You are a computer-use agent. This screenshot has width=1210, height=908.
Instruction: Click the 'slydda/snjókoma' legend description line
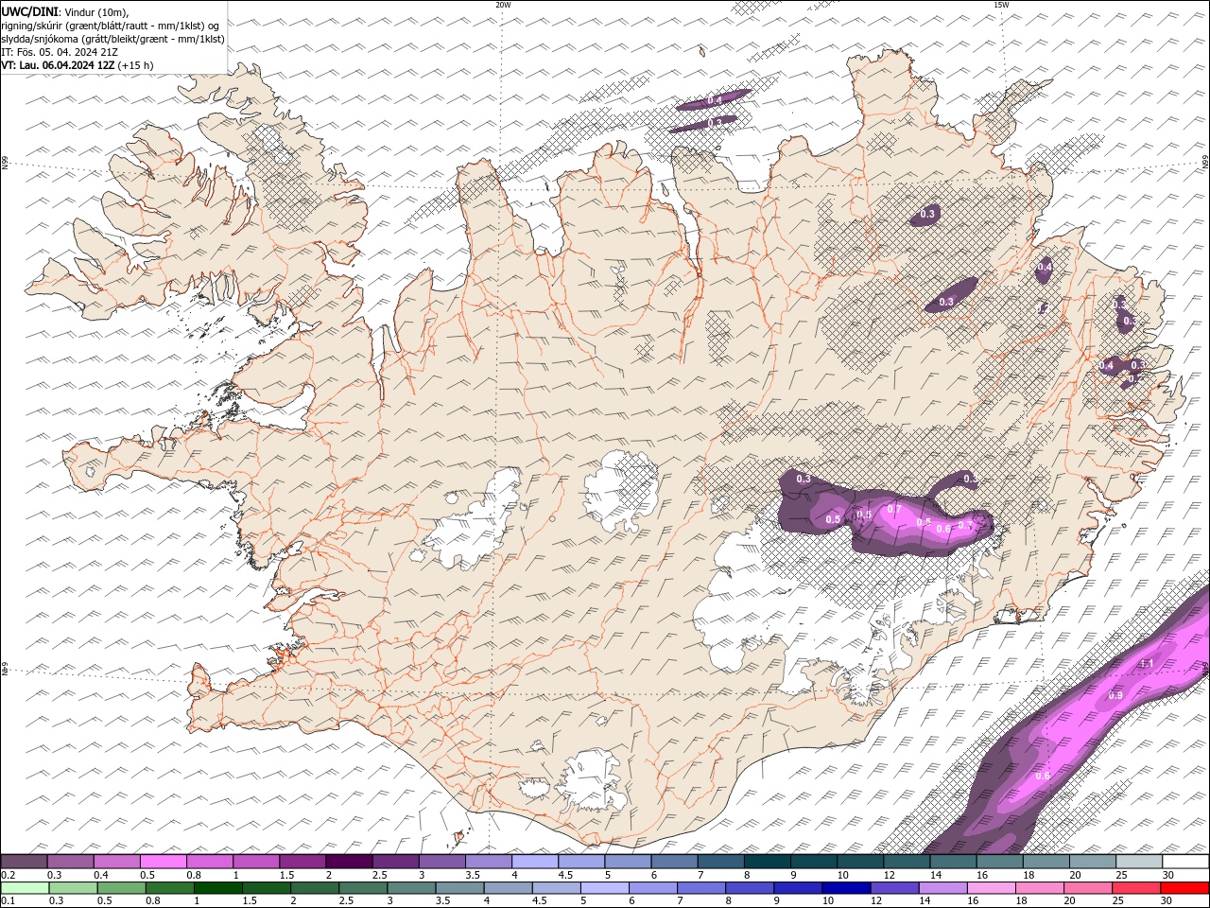[x=112, y=39]
